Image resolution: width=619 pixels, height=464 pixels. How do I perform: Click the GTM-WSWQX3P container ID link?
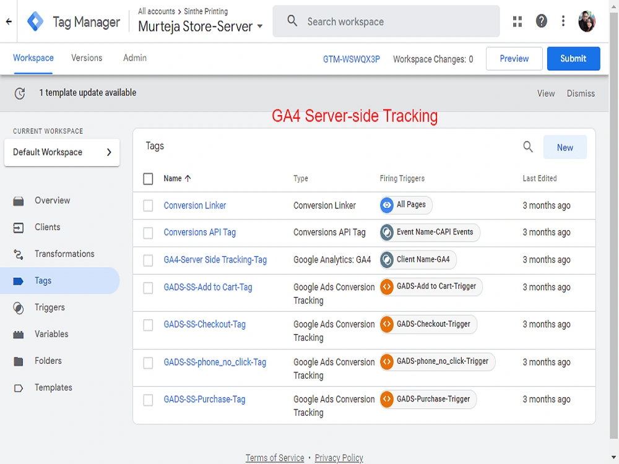[x=352, y=59]
